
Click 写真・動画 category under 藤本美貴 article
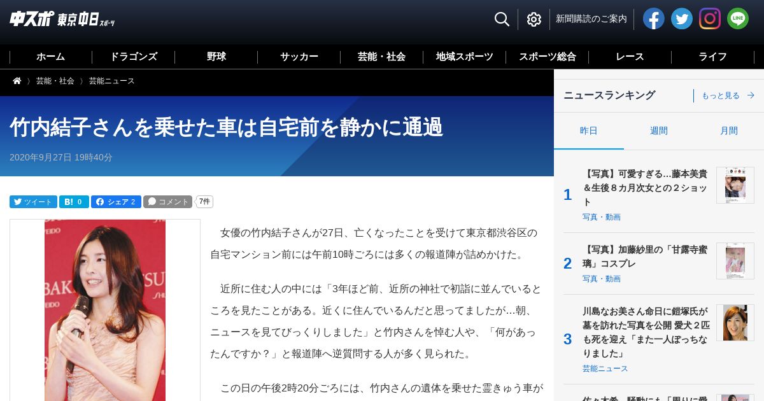(x=602, y=217)
